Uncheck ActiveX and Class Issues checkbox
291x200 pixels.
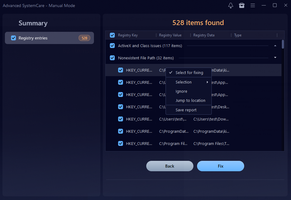coord(112,46)
